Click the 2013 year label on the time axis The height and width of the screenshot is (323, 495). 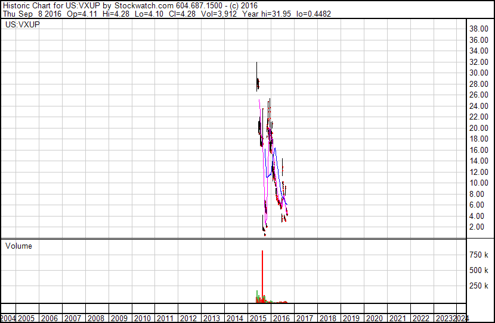pos(212,319)
